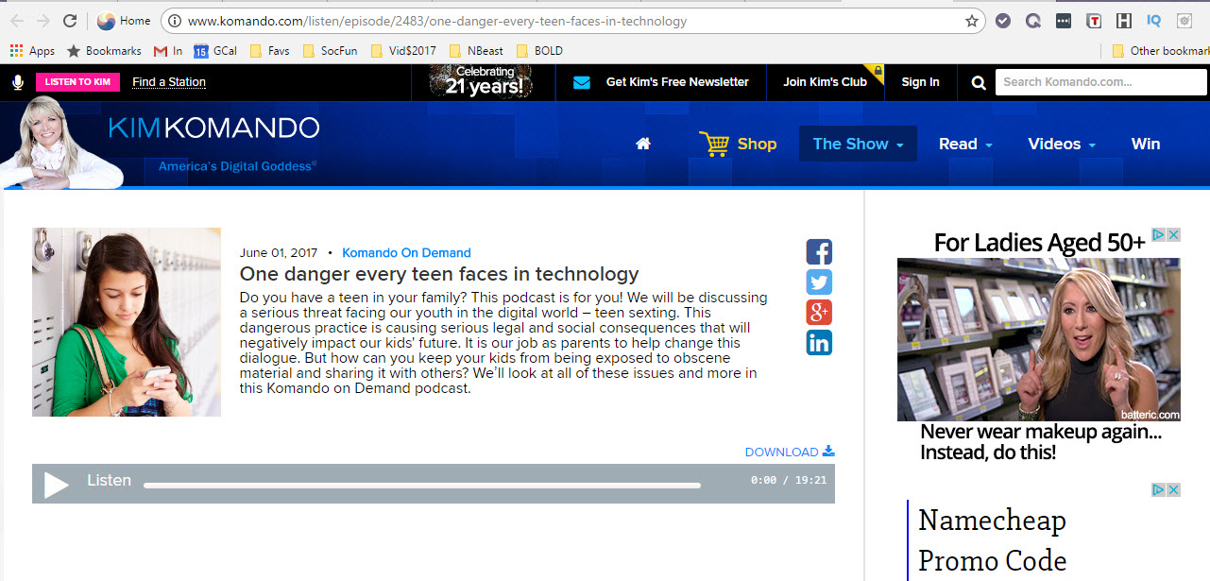The height and width of the screenshot is (581, 1210).
Task: Click the H extension icon
Action: (x=1124, y=21)
